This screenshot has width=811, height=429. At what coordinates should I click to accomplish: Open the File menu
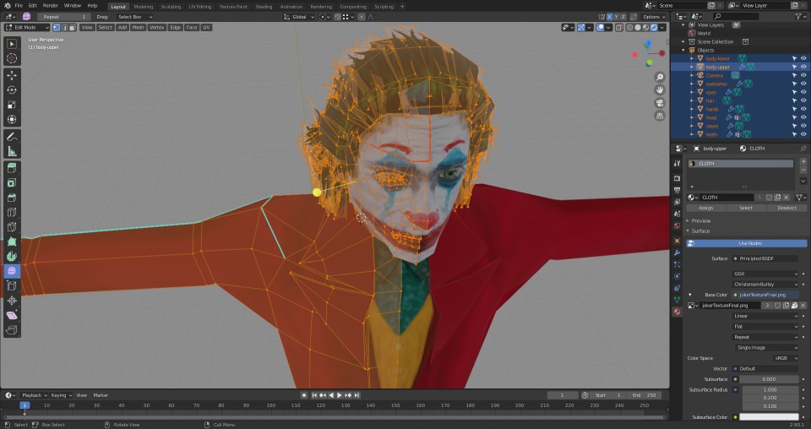tap(19, 6)
